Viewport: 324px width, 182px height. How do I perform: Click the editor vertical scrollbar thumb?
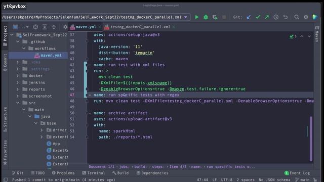pyautogui.click(x=311, y=139)
